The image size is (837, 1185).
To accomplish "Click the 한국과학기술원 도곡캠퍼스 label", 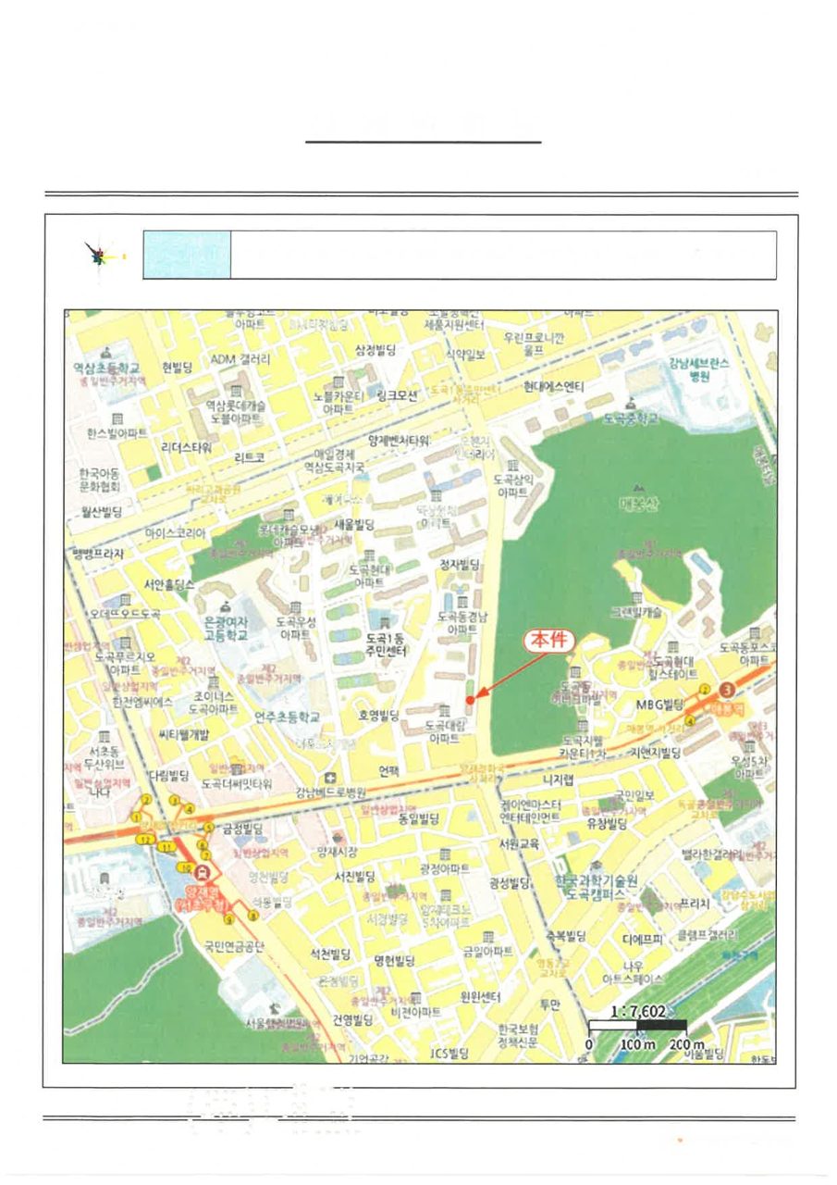I will 596,887.
